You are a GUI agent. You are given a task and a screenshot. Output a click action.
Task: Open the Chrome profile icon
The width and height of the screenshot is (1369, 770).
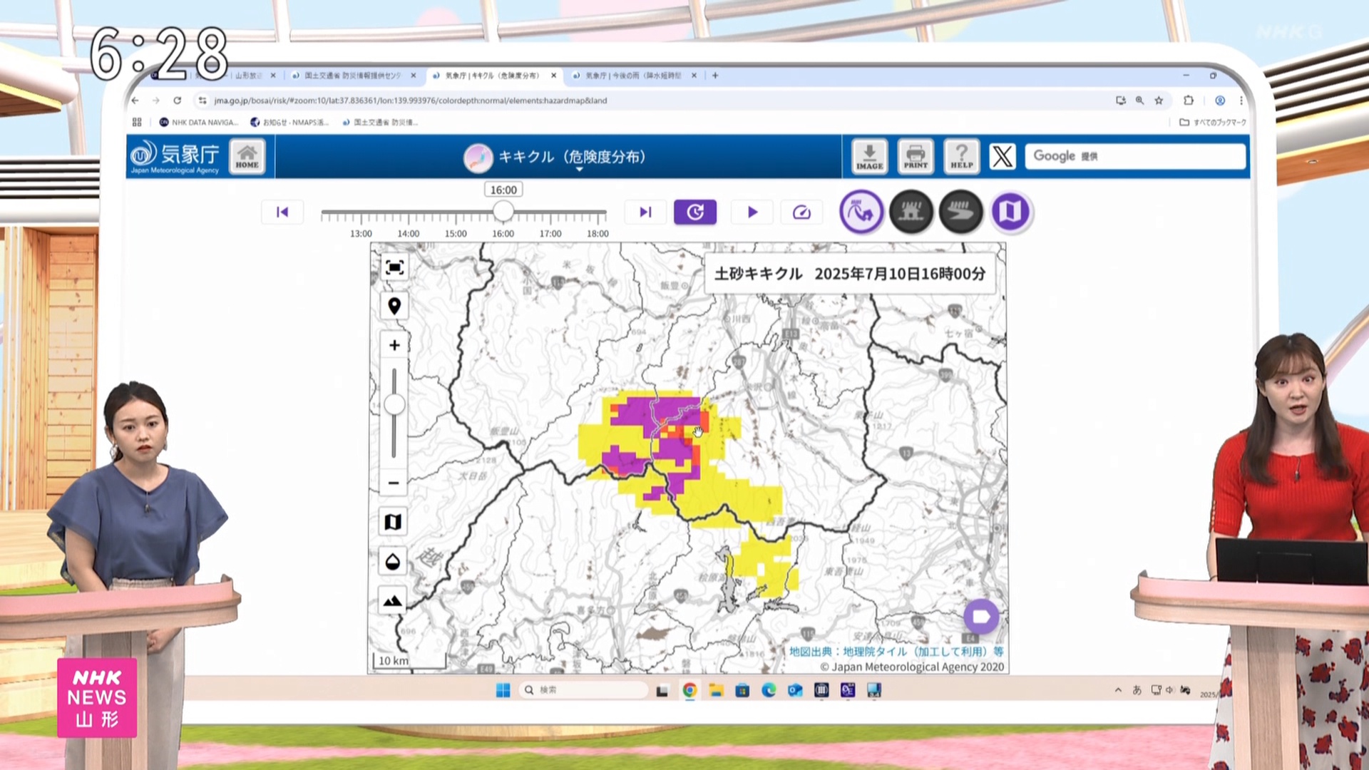(x=1220, y=101)
